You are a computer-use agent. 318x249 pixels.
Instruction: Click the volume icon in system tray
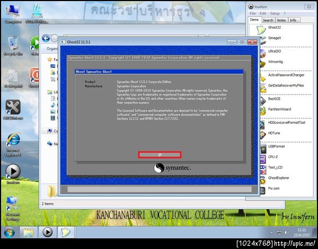click(287, 233)
